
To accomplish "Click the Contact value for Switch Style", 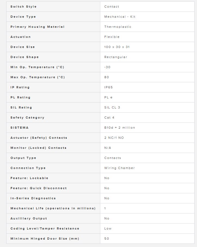I will 112,7.
